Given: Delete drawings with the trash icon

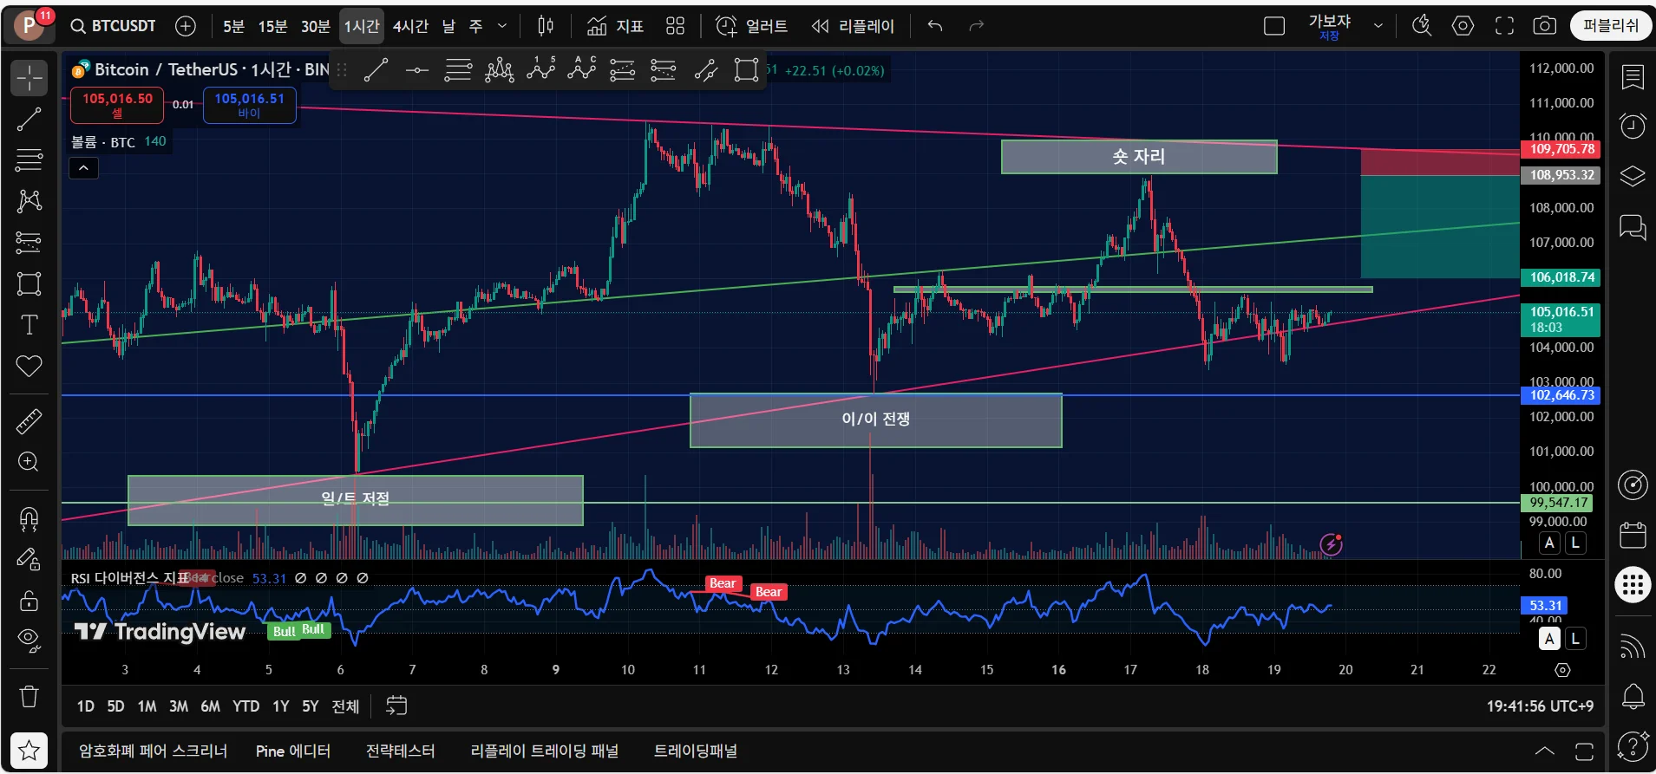Looking at the screenshot, I should 29,696.
